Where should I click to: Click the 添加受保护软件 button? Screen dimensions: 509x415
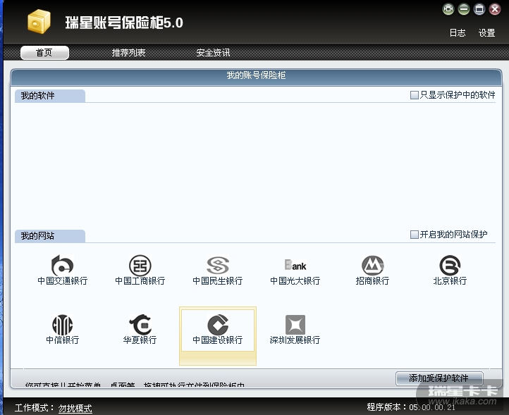(x=439, y=378)
